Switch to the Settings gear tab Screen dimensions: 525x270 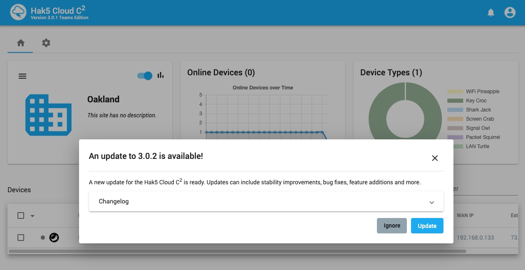coord(46,43)
